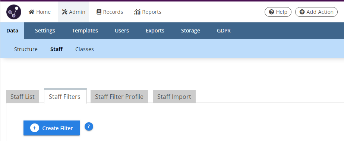Select the Classes sub-menu item
Viewport: 344px width, 141px height.
pos(85,49)
